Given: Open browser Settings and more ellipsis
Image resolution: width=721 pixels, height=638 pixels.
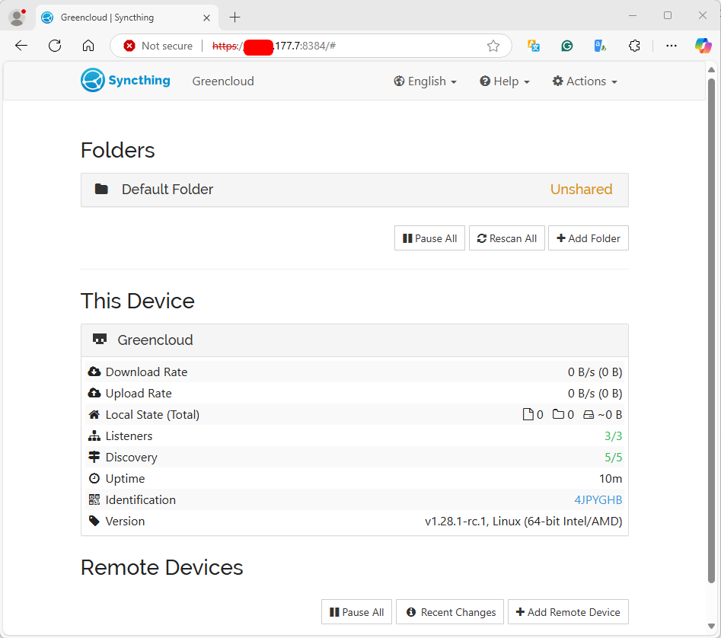Looking at the screenshot, I should click(x=672, y=46).
